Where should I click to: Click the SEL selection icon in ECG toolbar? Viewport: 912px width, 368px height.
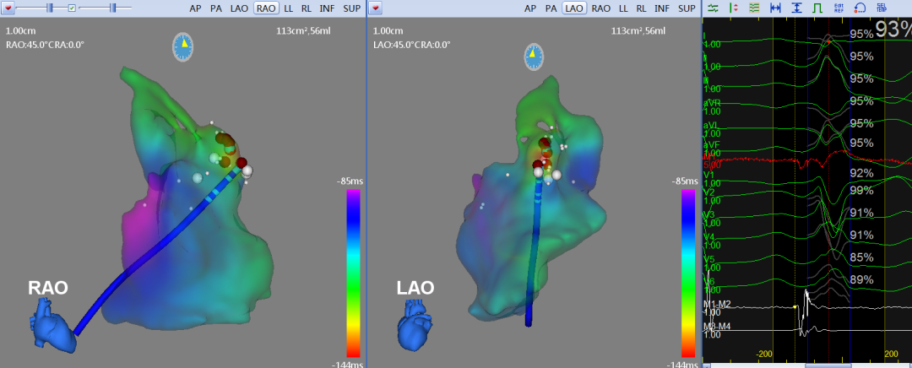pyautogui.click(x=881, y=8)
